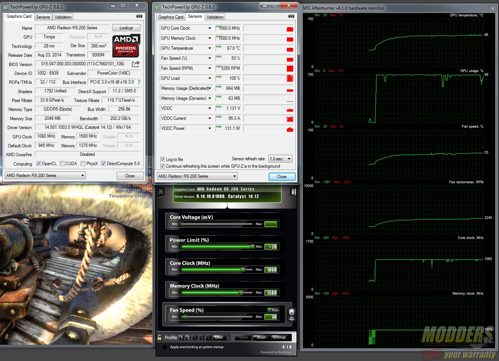Click the Bus Interface question mark icon

pyautogui.click(x=139, y=82)
